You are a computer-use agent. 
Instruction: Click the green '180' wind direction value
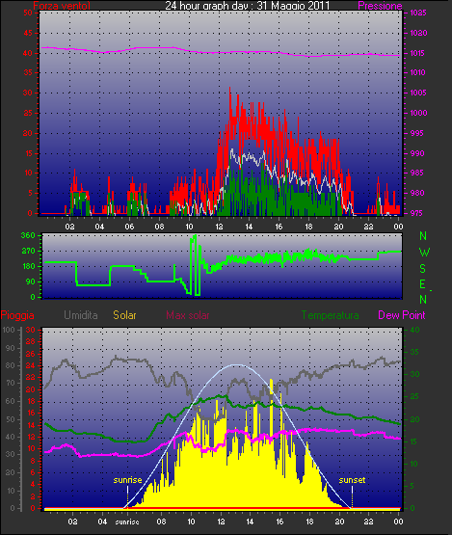(28, 266)
